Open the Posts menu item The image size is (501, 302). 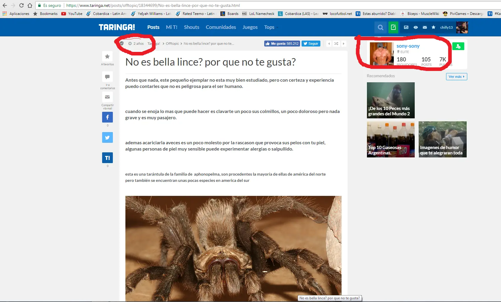(x=153, y=27)
